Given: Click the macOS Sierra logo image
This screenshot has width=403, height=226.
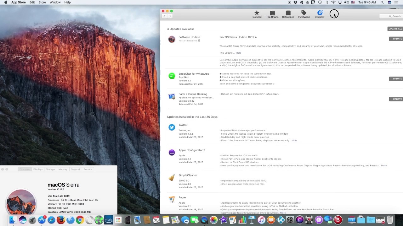Looking at the screenshot, I should [x=21, y=202].
